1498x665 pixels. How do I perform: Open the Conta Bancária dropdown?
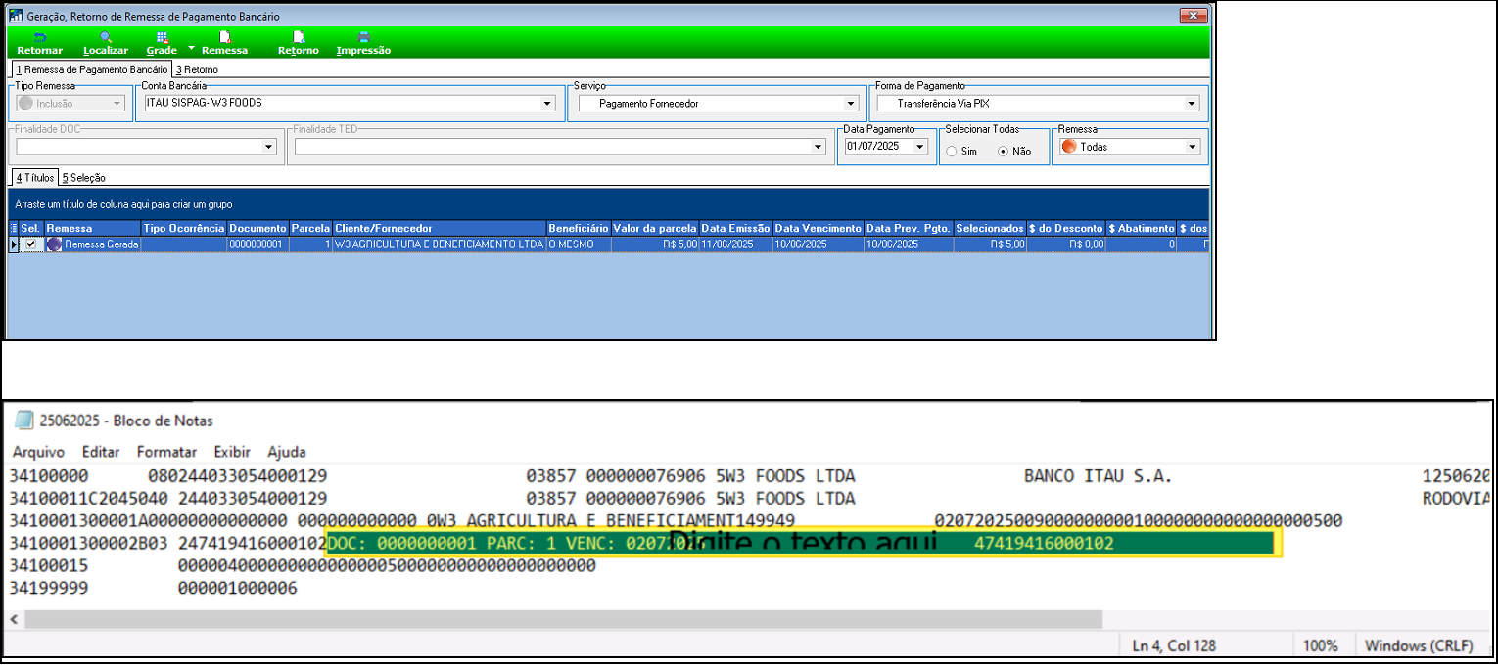(x=547, y=103)
